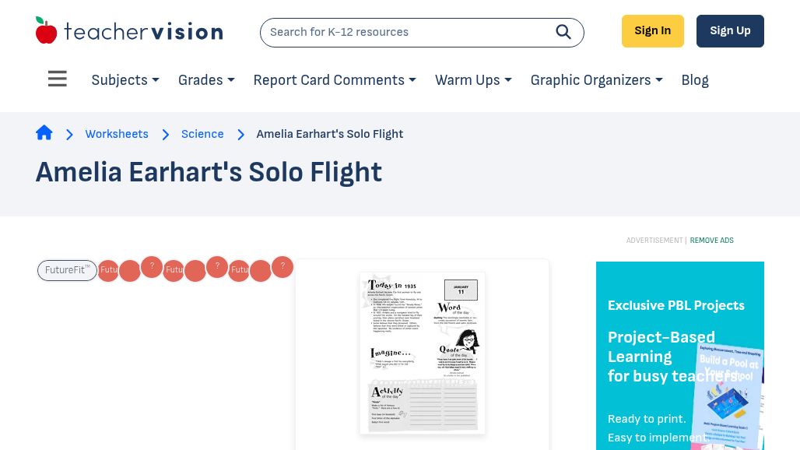
Task: Open the Graphic Organizers menu
Action: 596,80
